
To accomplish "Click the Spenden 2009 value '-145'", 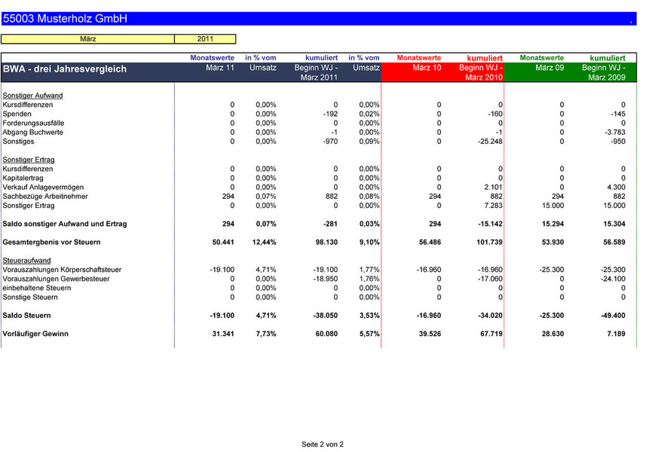I will (x=618, y=114).
